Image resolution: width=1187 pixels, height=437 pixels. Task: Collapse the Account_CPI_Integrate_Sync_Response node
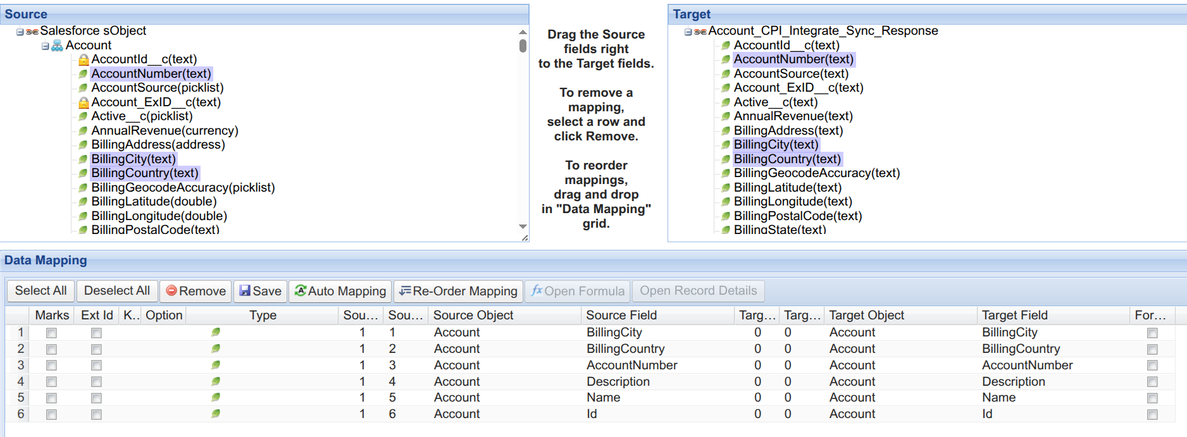click(x=688, y=32)
